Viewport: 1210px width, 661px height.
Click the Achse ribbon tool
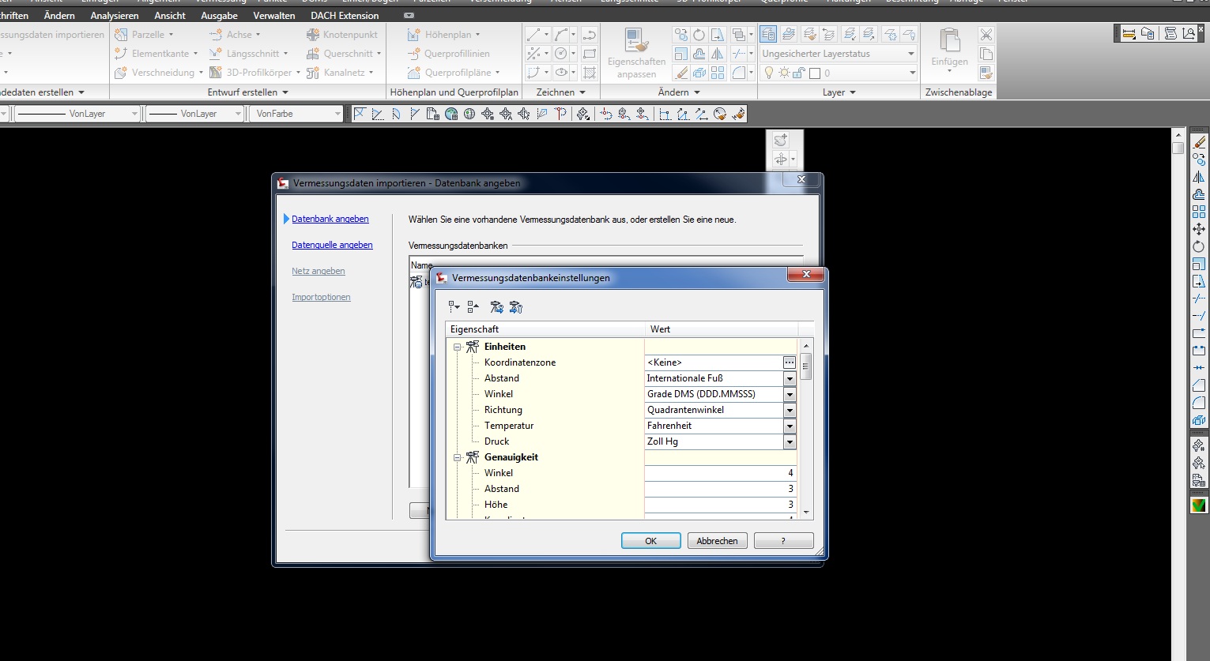point(234,35)
